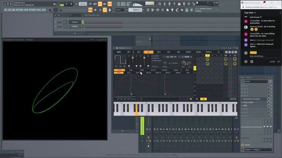The height and width of the screenshot is (158, 282).
Task: Toggle the orange countdown-before-recording icon
Action: point(100,4)
